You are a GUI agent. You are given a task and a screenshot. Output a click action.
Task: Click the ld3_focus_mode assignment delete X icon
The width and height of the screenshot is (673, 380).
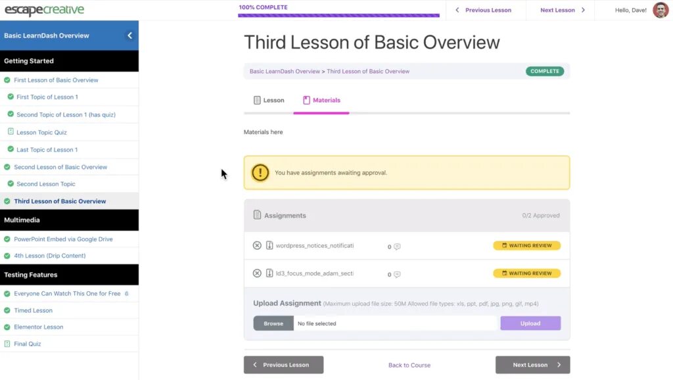257,273
